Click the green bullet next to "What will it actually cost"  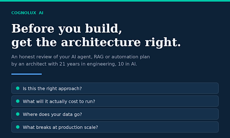click(18, 101)
